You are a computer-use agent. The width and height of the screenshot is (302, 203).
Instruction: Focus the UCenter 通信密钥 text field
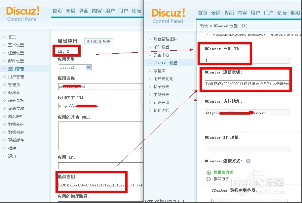click(247, 84)
